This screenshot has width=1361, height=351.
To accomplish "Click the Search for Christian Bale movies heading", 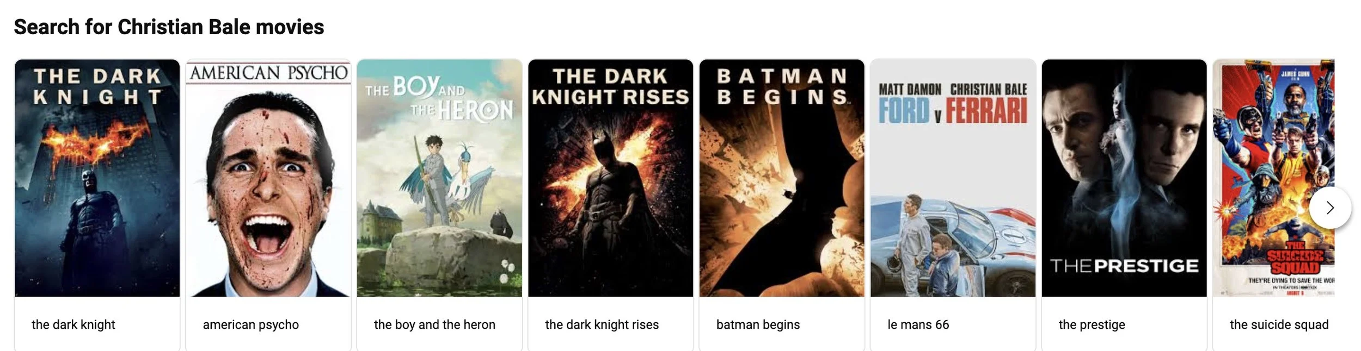I will tap(169, 27).
